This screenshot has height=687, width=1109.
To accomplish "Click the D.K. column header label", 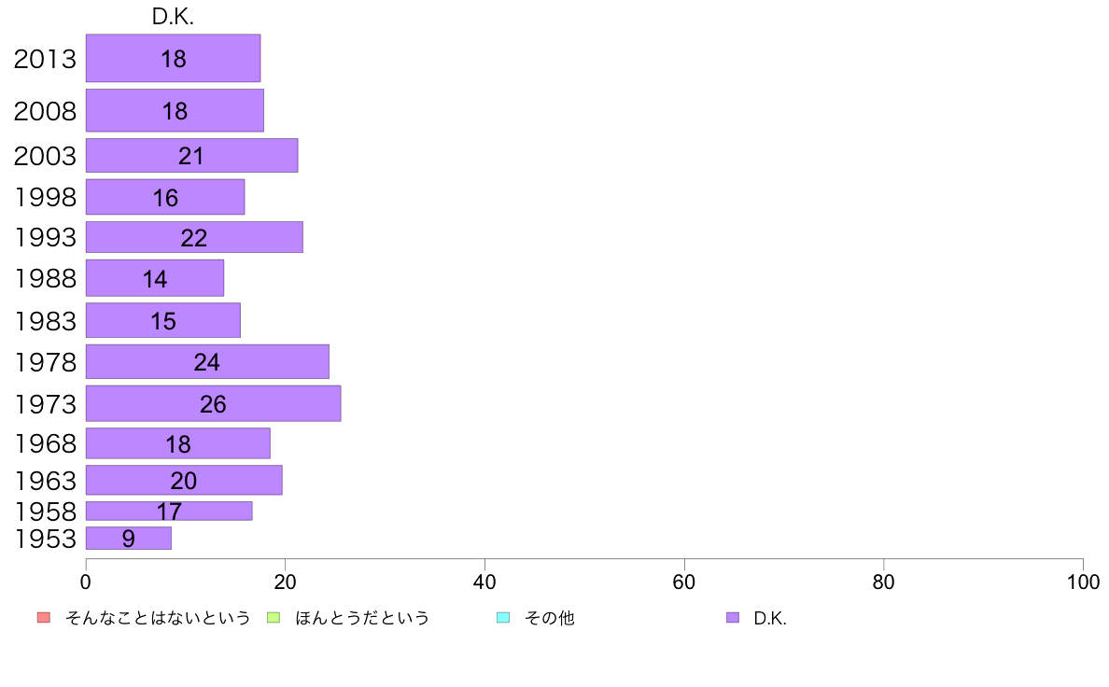I will (x=174, y=17).
